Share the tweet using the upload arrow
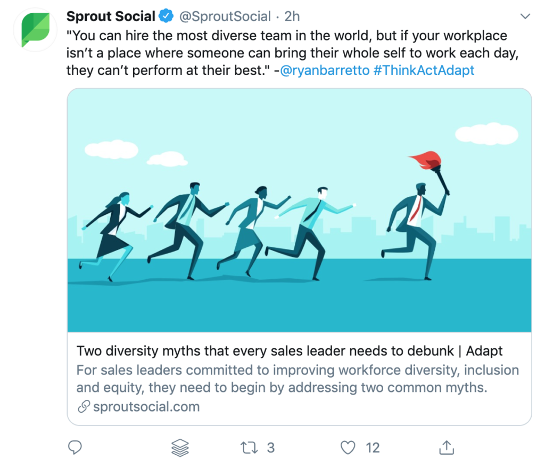This screenshot has height=468, width=545. pos(446,448)
